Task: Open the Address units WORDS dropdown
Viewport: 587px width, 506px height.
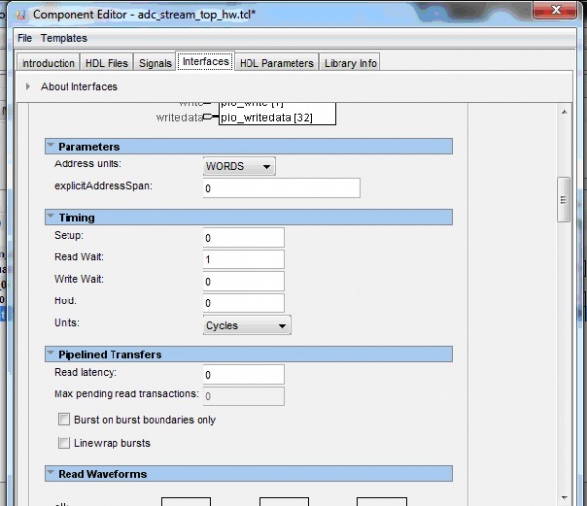Action: 239,167
